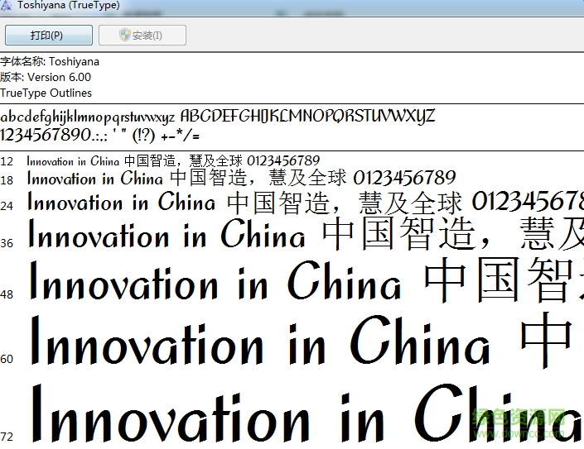Click the digits and symbols sample line
The height and width of the screenshot is (449, 584).
click(x=99, y=135)
